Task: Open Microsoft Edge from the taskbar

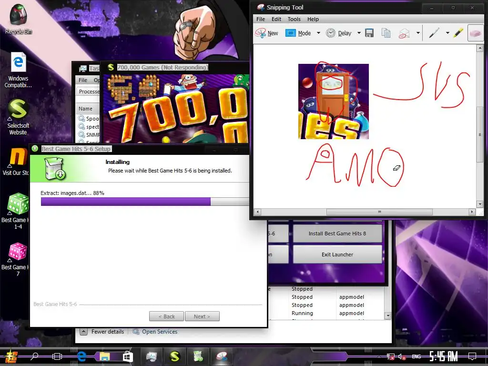Action: [81, 356]
